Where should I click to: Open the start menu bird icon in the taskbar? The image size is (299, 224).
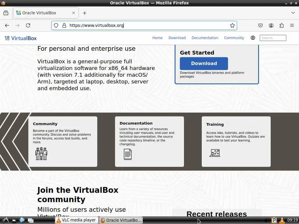pyautogui.click(x=5, y=220)
